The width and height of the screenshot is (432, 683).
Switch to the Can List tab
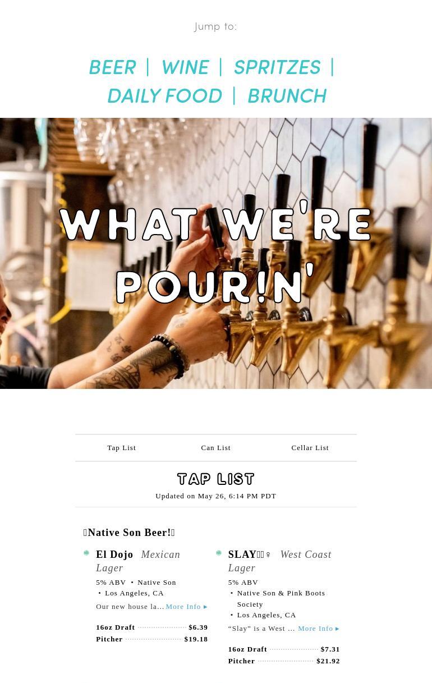click(x=216, y=448)
